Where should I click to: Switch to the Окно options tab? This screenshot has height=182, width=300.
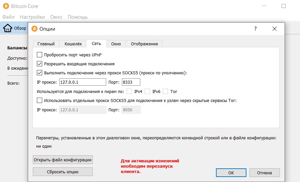pos(116,44)
